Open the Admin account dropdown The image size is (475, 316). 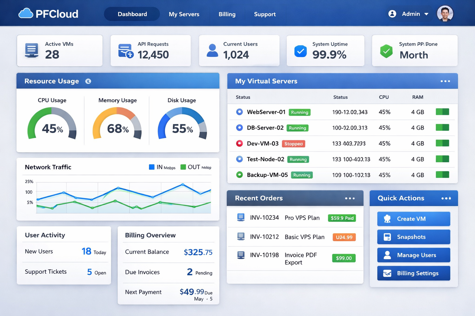point(411,14)
